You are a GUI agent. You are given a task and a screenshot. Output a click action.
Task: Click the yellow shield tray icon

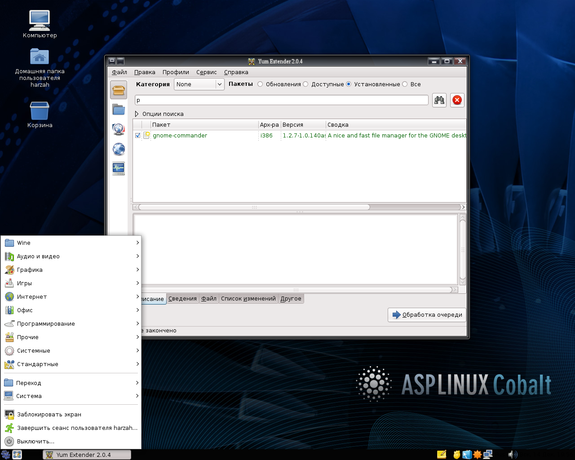456,455
